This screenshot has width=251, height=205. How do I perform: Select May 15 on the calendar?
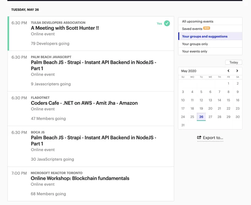point(228,100)
